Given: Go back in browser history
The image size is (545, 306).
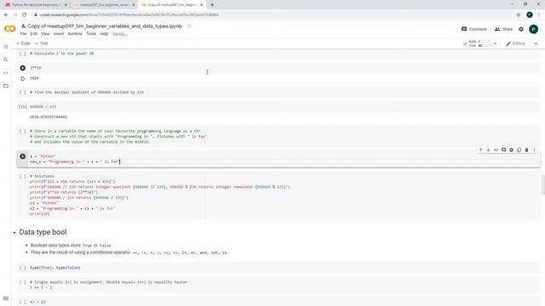Looking at the screenshot, I should click(x=6, y=15).
